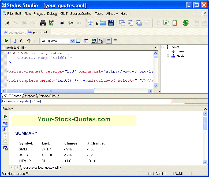Image resolution: width=209 pixels, height=177 pixels.
Task: Click the blue floppy disk Save icon
Action: coord(111,23)
